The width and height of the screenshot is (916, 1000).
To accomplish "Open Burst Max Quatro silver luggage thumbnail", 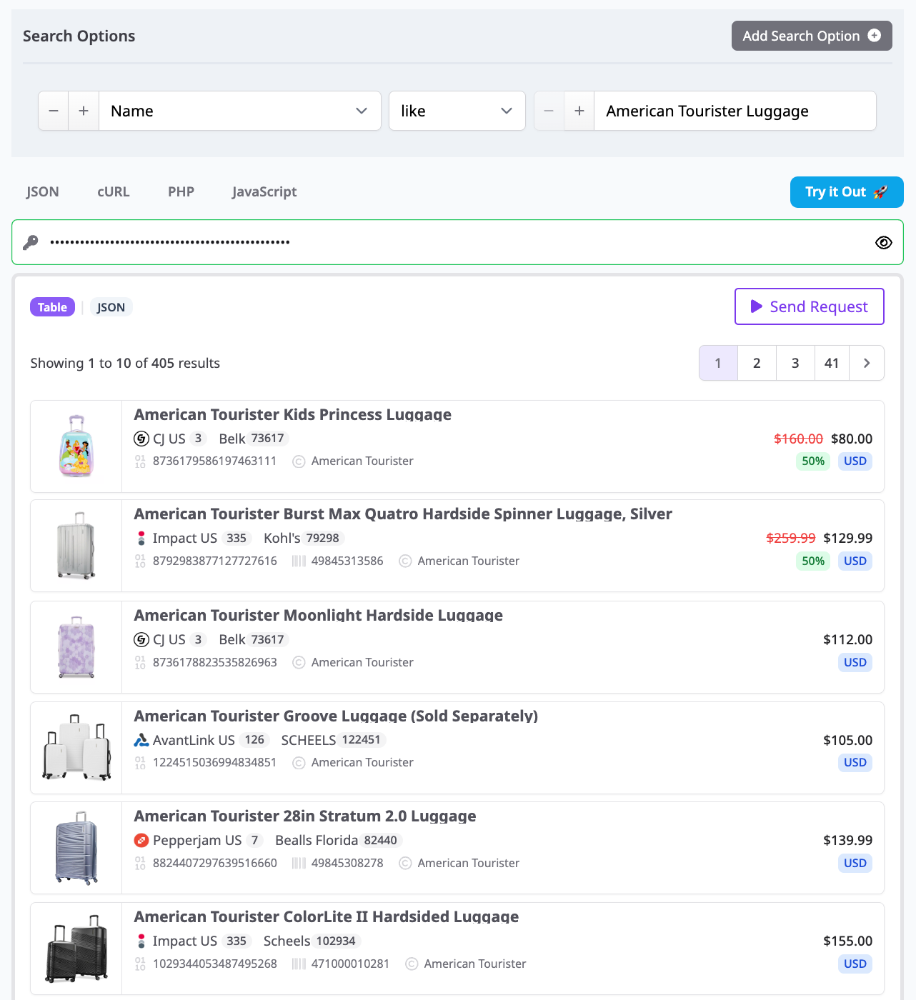I will [x=76, y=546].
